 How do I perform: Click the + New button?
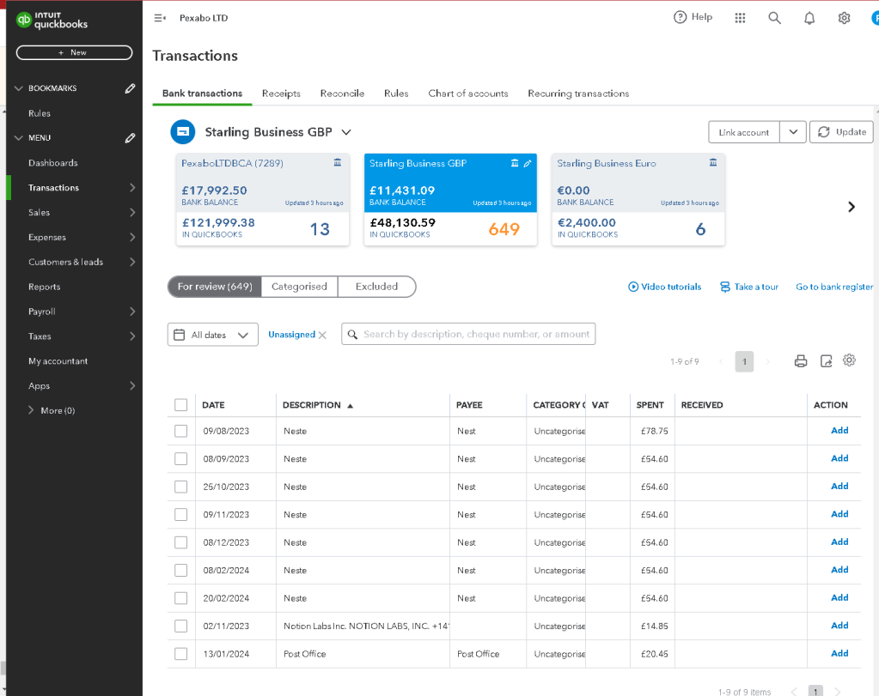74,52
